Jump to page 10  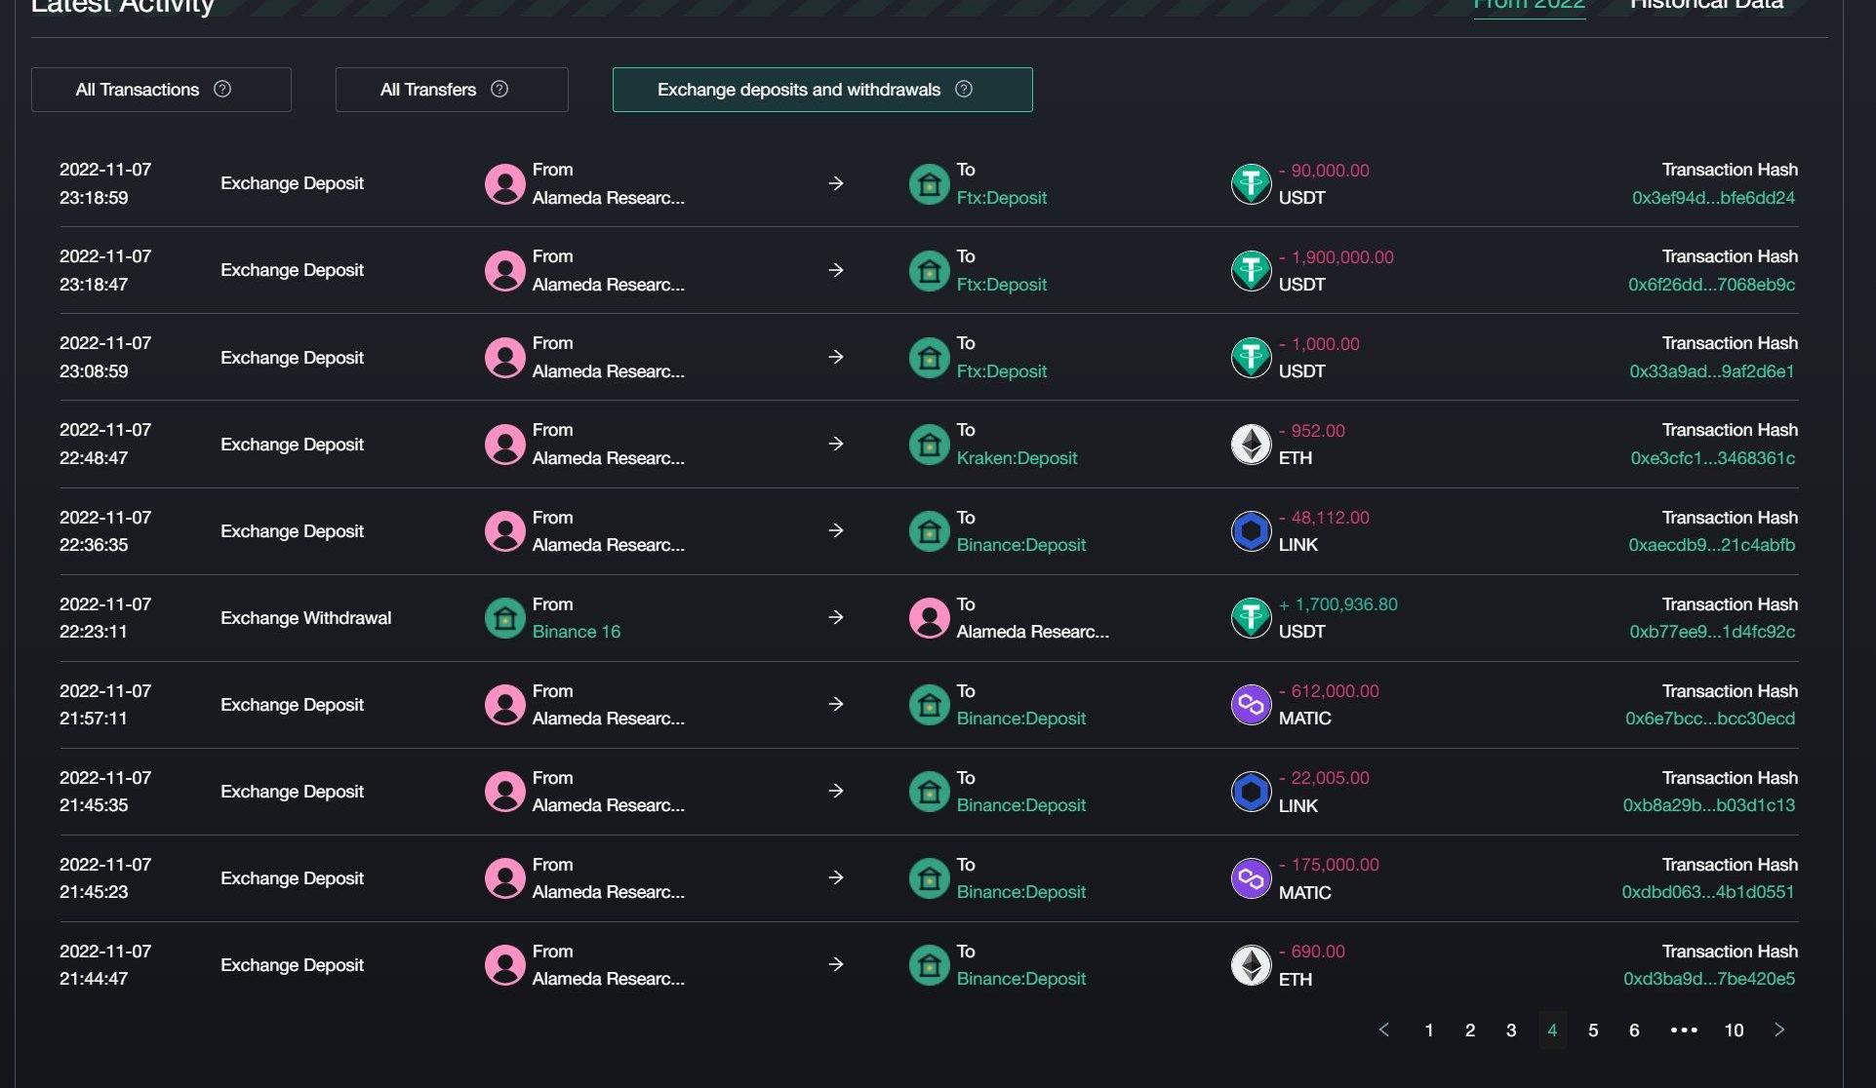click(x=1734, y=1030)
